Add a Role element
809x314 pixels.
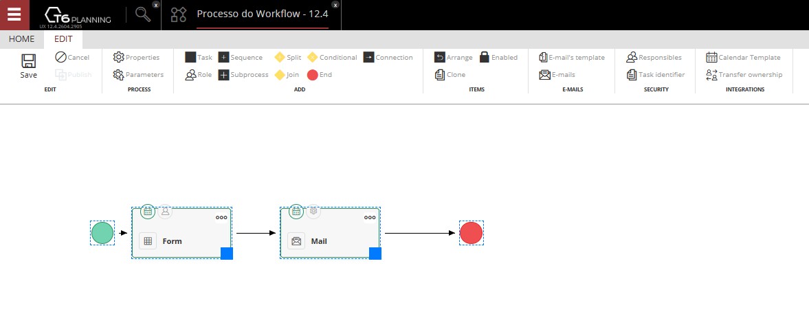199,75
